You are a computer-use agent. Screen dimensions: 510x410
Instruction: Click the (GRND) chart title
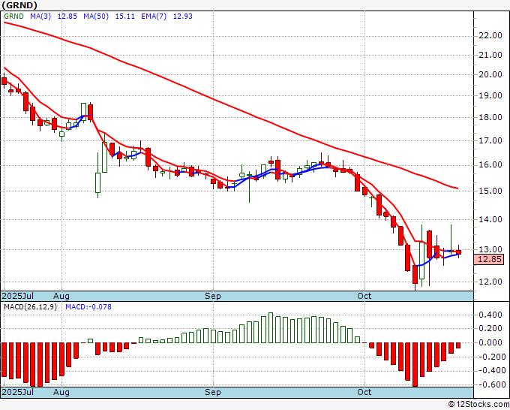point(19,5)
